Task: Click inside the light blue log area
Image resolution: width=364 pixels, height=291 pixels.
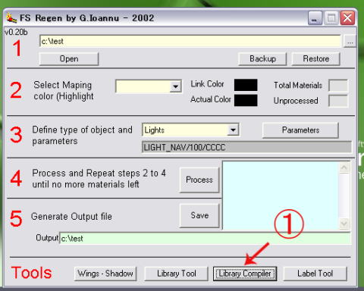Action: click(x=281, y=196)
